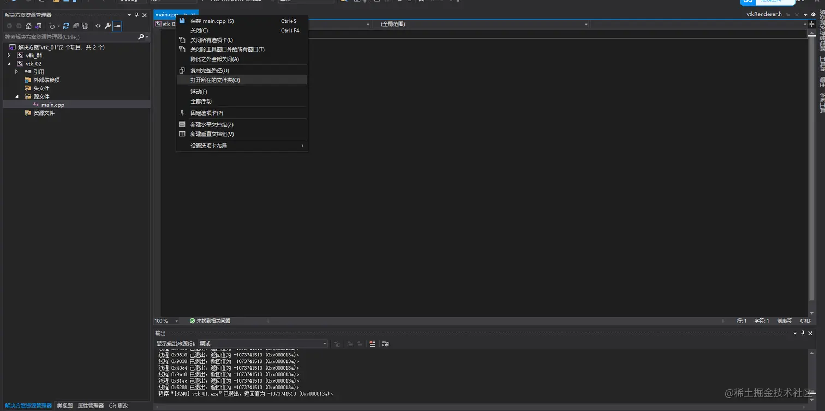The height and width of the screenshot is (411, 825).
Task: Switch to the main.cpp editor tab
Action: pyautogui.click(x=166, y=15)
